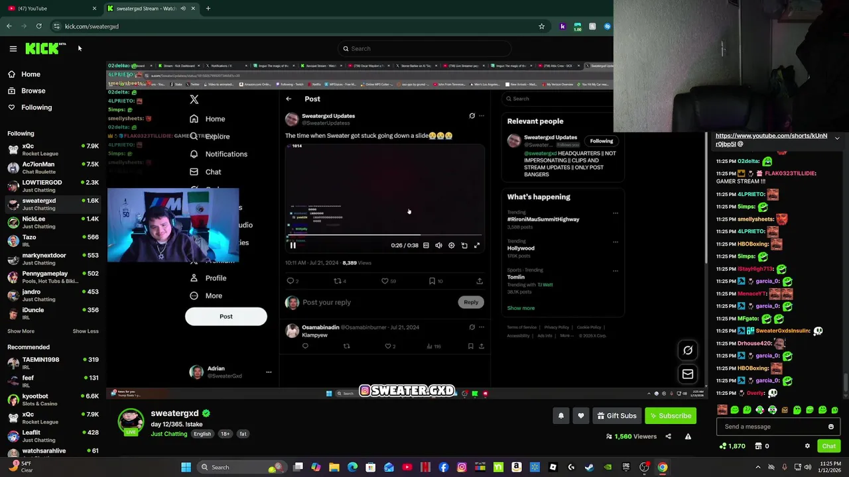Bookmark page with the star icon
This screenshot has height=477, width=849.
point(541,26)
